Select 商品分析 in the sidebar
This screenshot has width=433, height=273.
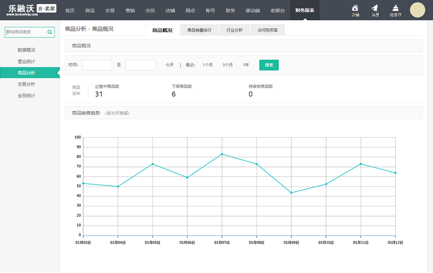pyautogui.click(x=30, y=73)
